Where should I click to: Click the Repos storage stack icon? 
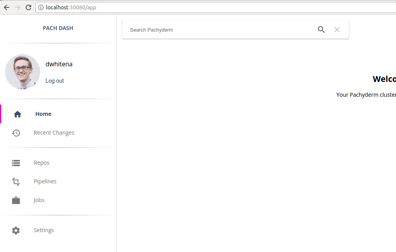16,163
